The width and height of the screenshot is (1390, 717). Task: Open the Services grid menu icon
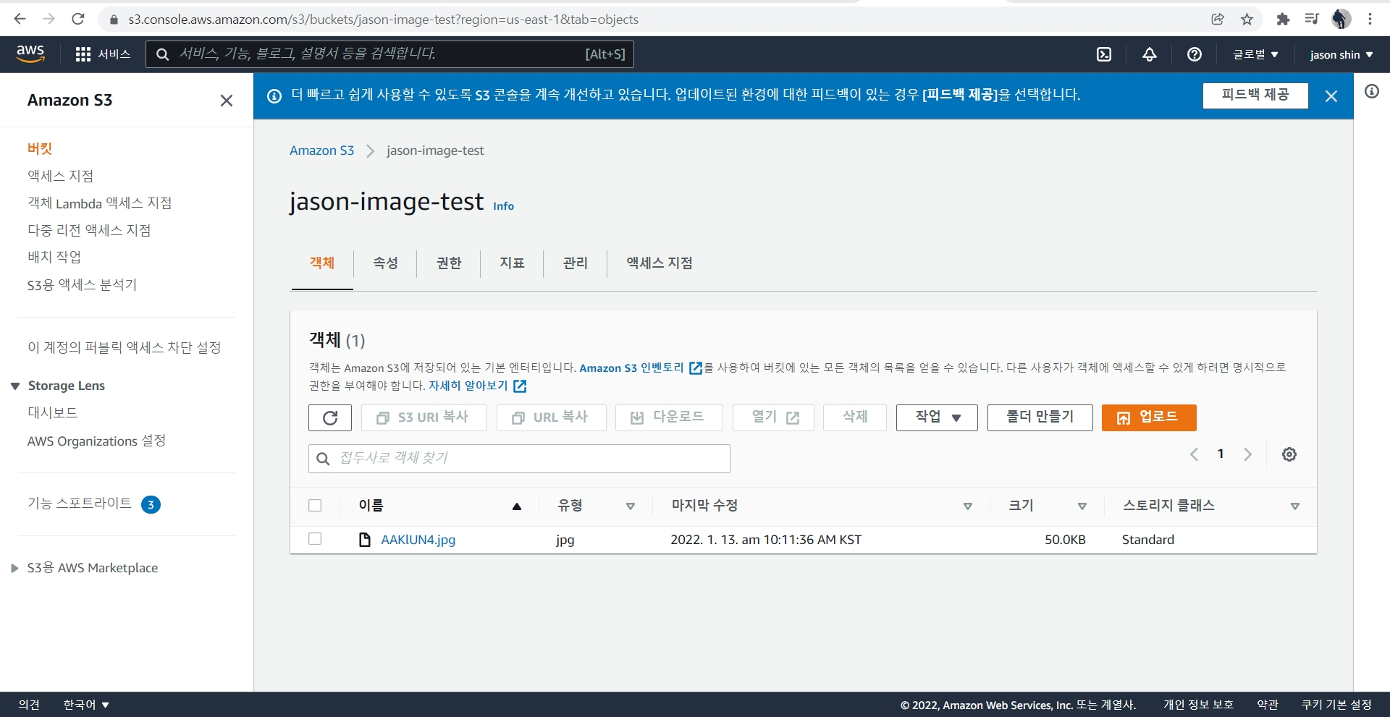point(83,54)
